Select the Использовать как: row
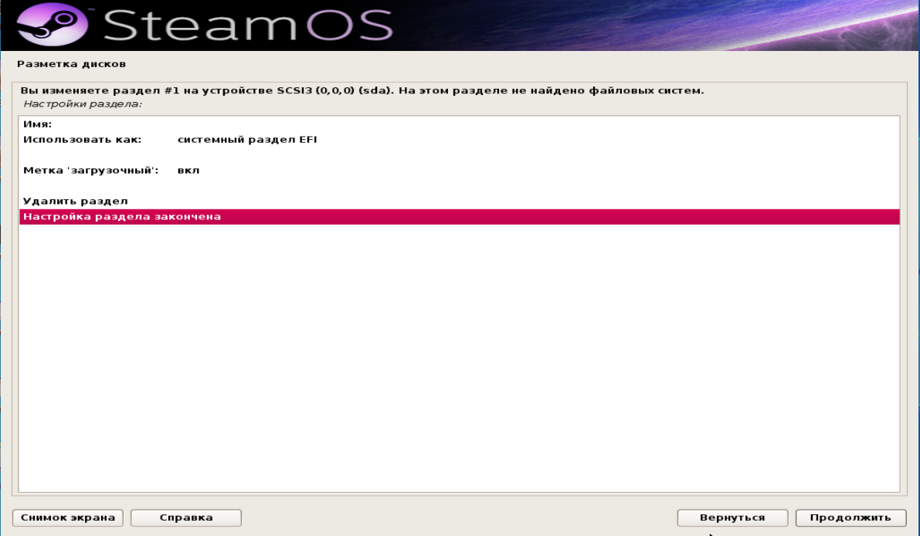 pos(460,140)
